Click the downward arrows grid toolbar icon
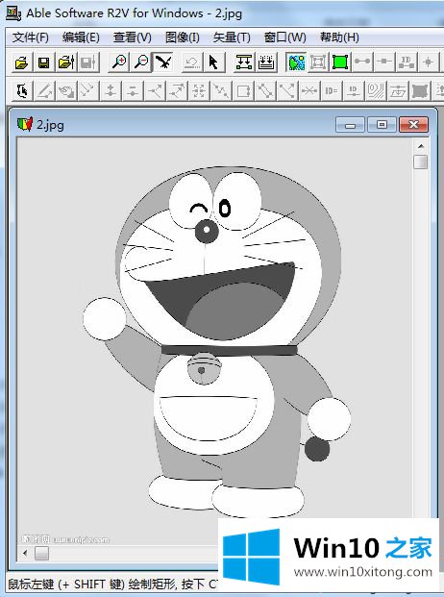 point(266,62)
